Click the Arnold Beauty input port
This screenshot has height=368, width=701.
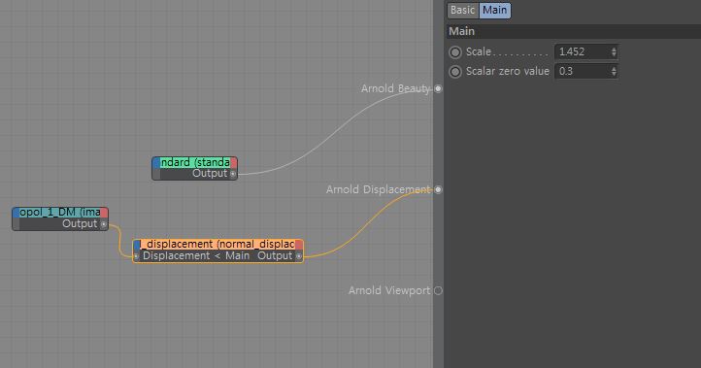click(438, 89)
